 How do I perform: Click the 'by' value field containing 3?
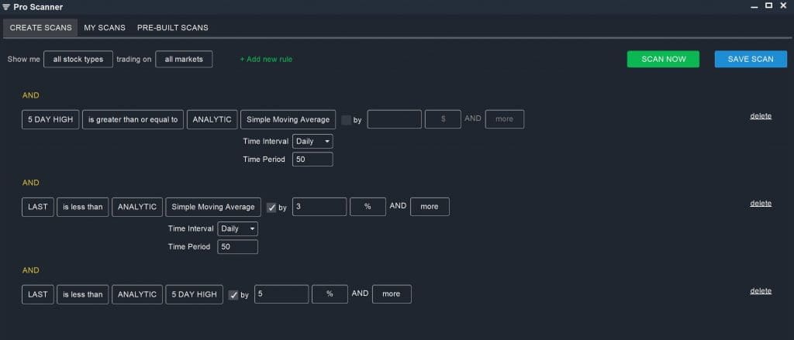pyautogui.click(x=319, y=207)
